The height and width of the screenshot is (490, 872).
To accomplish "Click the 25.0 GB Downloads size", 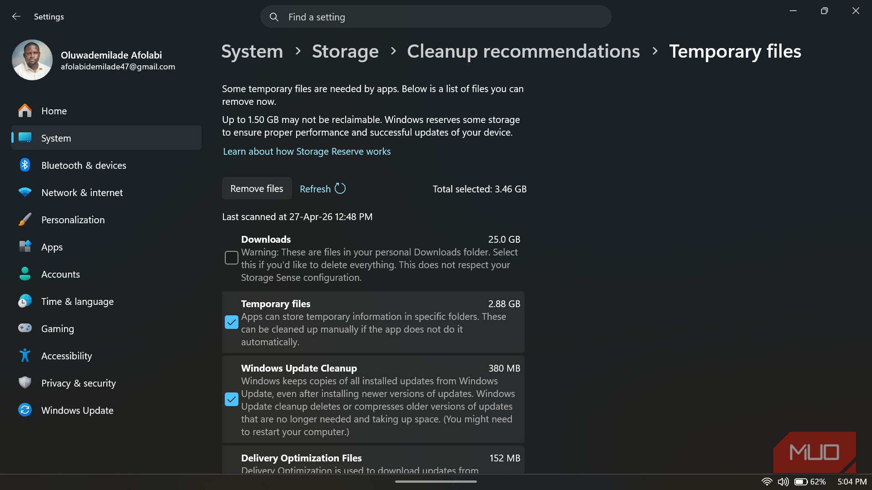I will click(504, 239).
